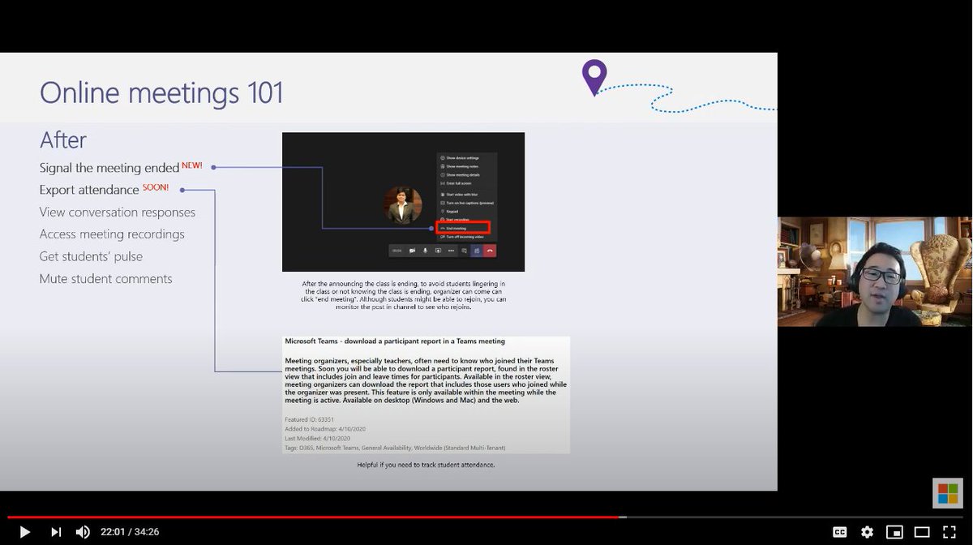Click 'Get students' pulse' bullet
Screen dimensions: 973x545
pos(91,256)
